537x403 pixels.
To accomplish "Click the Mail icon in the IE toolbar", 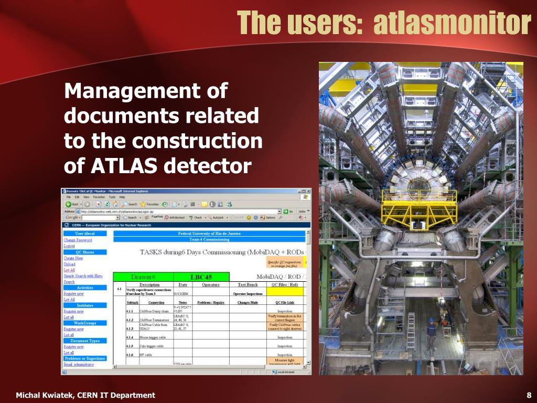I will [174, 204].
